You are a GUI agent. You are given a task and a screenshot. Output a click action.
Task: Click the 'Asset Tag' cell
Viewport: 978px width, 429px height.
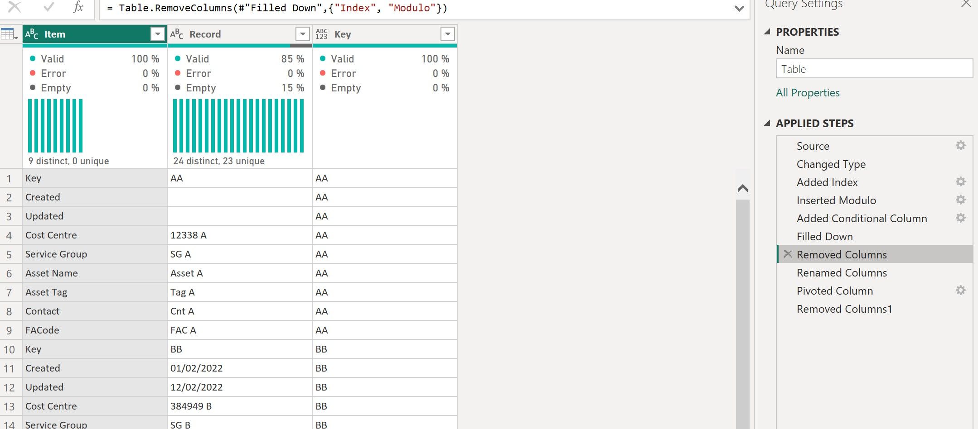[94, 292]
